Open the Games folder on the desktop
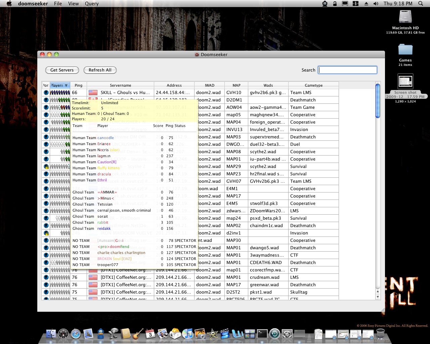The height and width of the screenshot is (344, 430). (405, 50)
